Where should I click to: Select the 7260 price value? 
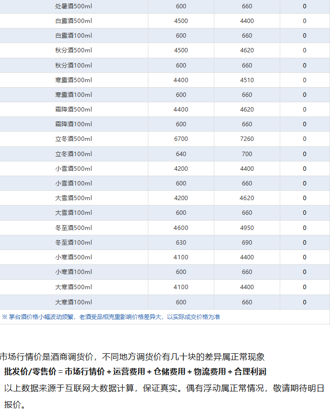[247, 139]
